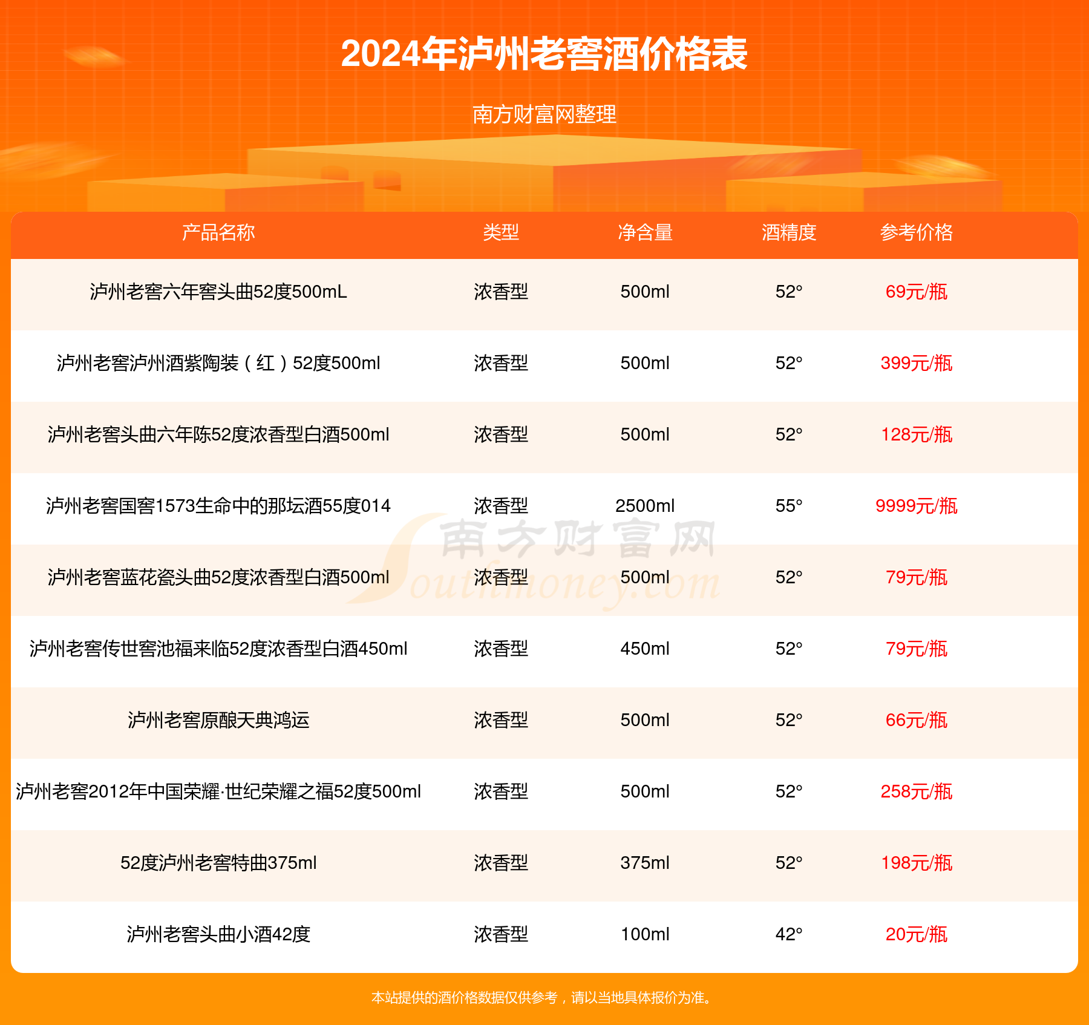1089x1025 pixels.
Task: Click 500ml in the 原酿天典鸿运 row
Action: click(645, 720)
